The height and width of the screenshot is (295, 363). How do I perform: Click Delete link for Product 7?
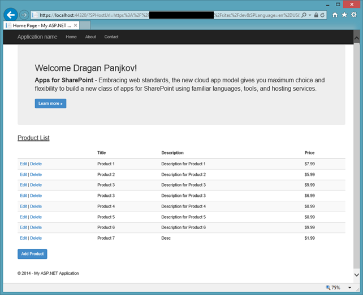(x=36, y=238)
